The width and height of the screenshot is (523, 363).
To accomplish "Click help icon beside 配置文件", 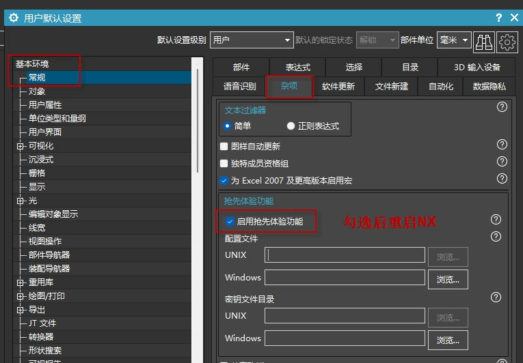I will pos(496,237).
